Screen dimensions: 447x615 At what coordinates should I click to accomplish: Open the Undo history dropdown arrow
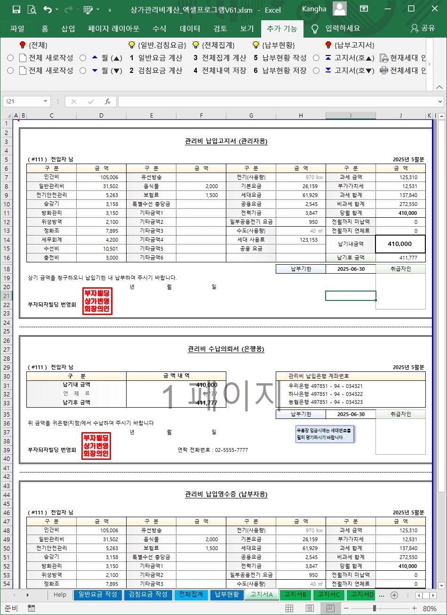pyautogui.click(x=57, y=9)
